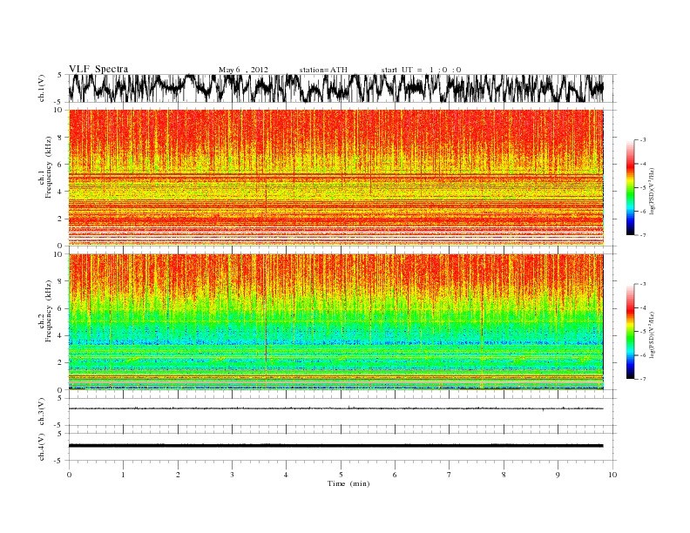Click time-axis tick label "8"
Screen dimensions: 690x533
pyautogui.click(x=504, y=475)
